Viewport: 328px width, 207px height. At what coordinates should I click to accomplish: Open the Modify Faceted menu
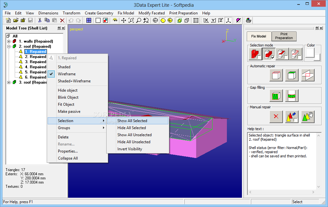[x=152, y=13]
